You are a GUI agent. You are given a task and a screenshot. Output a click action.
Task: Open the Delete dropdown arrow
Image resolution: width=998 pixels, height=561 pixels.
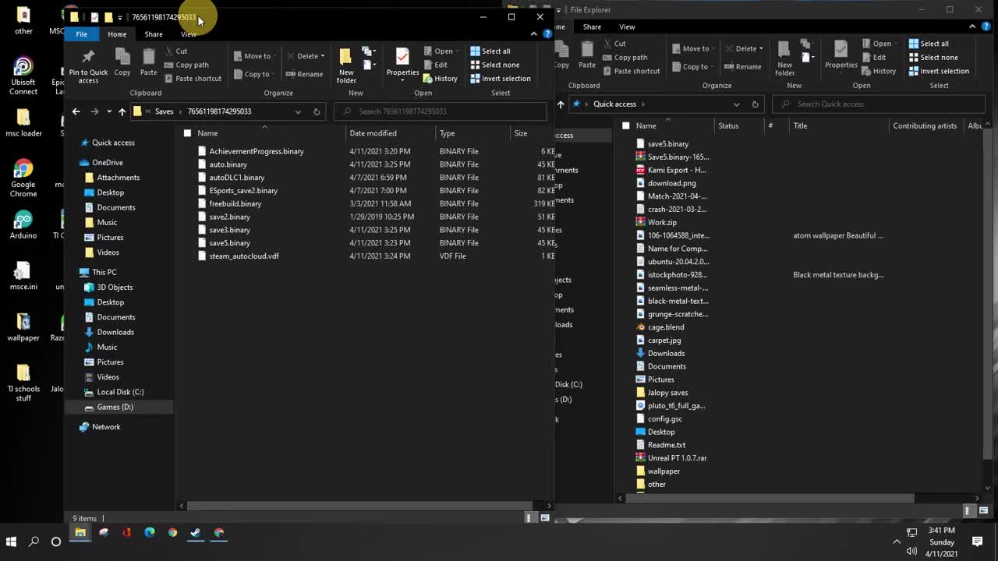coord(322,56)
